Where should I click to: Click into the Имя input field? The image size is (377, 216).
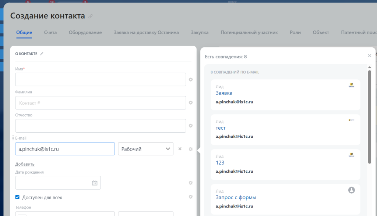coord(101,79)
